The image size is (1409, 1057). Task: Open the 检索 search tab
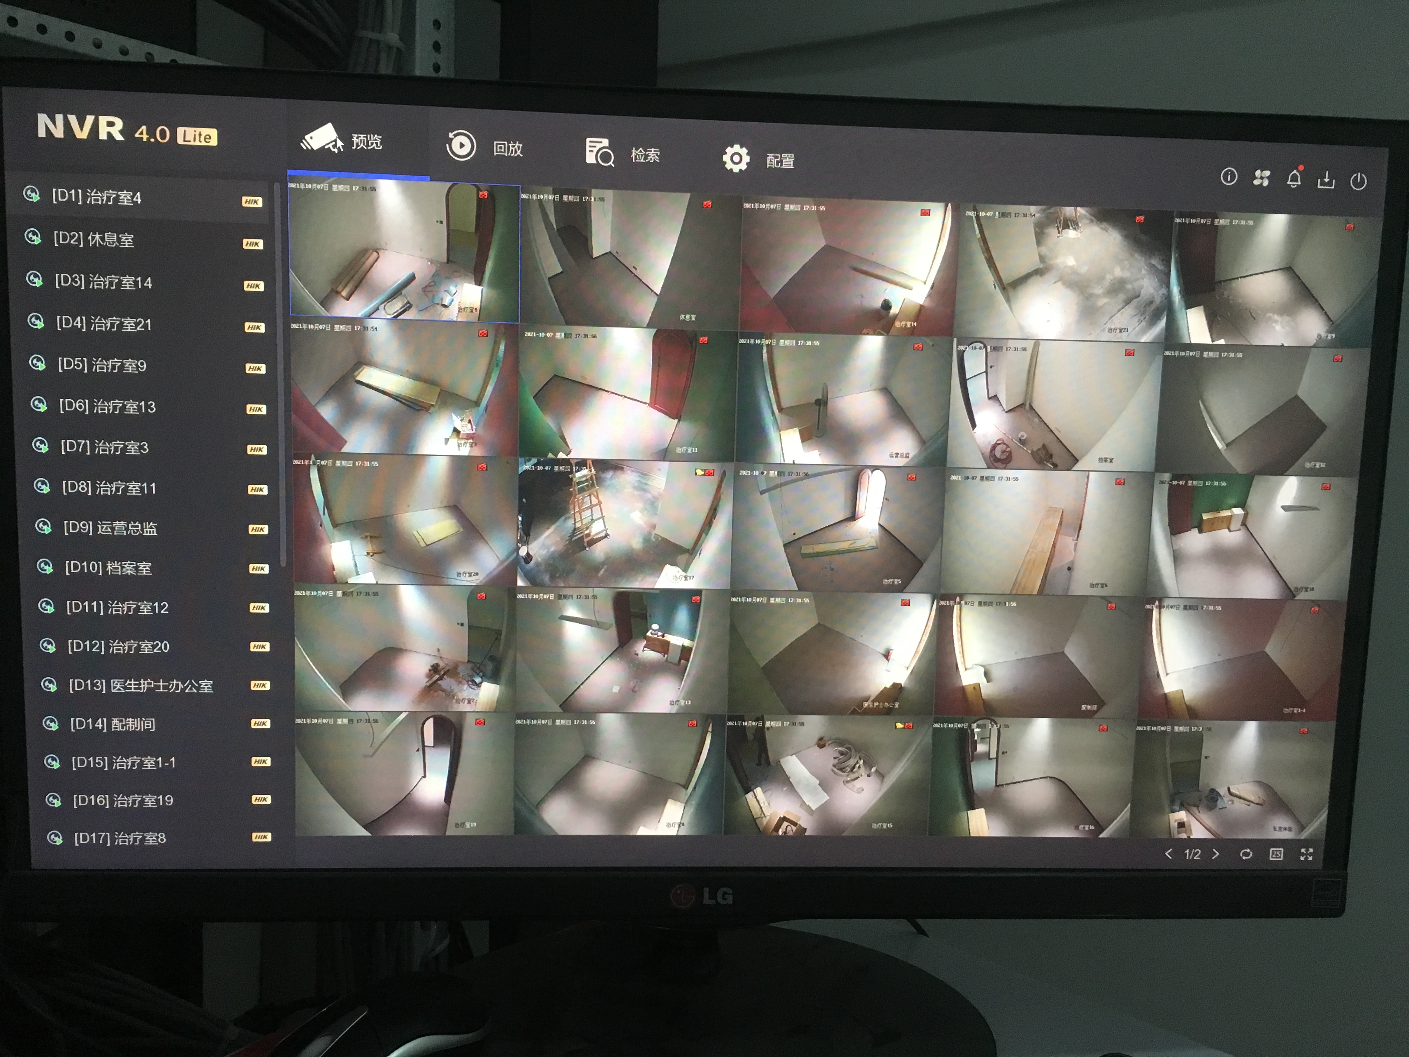click(623, 153)
